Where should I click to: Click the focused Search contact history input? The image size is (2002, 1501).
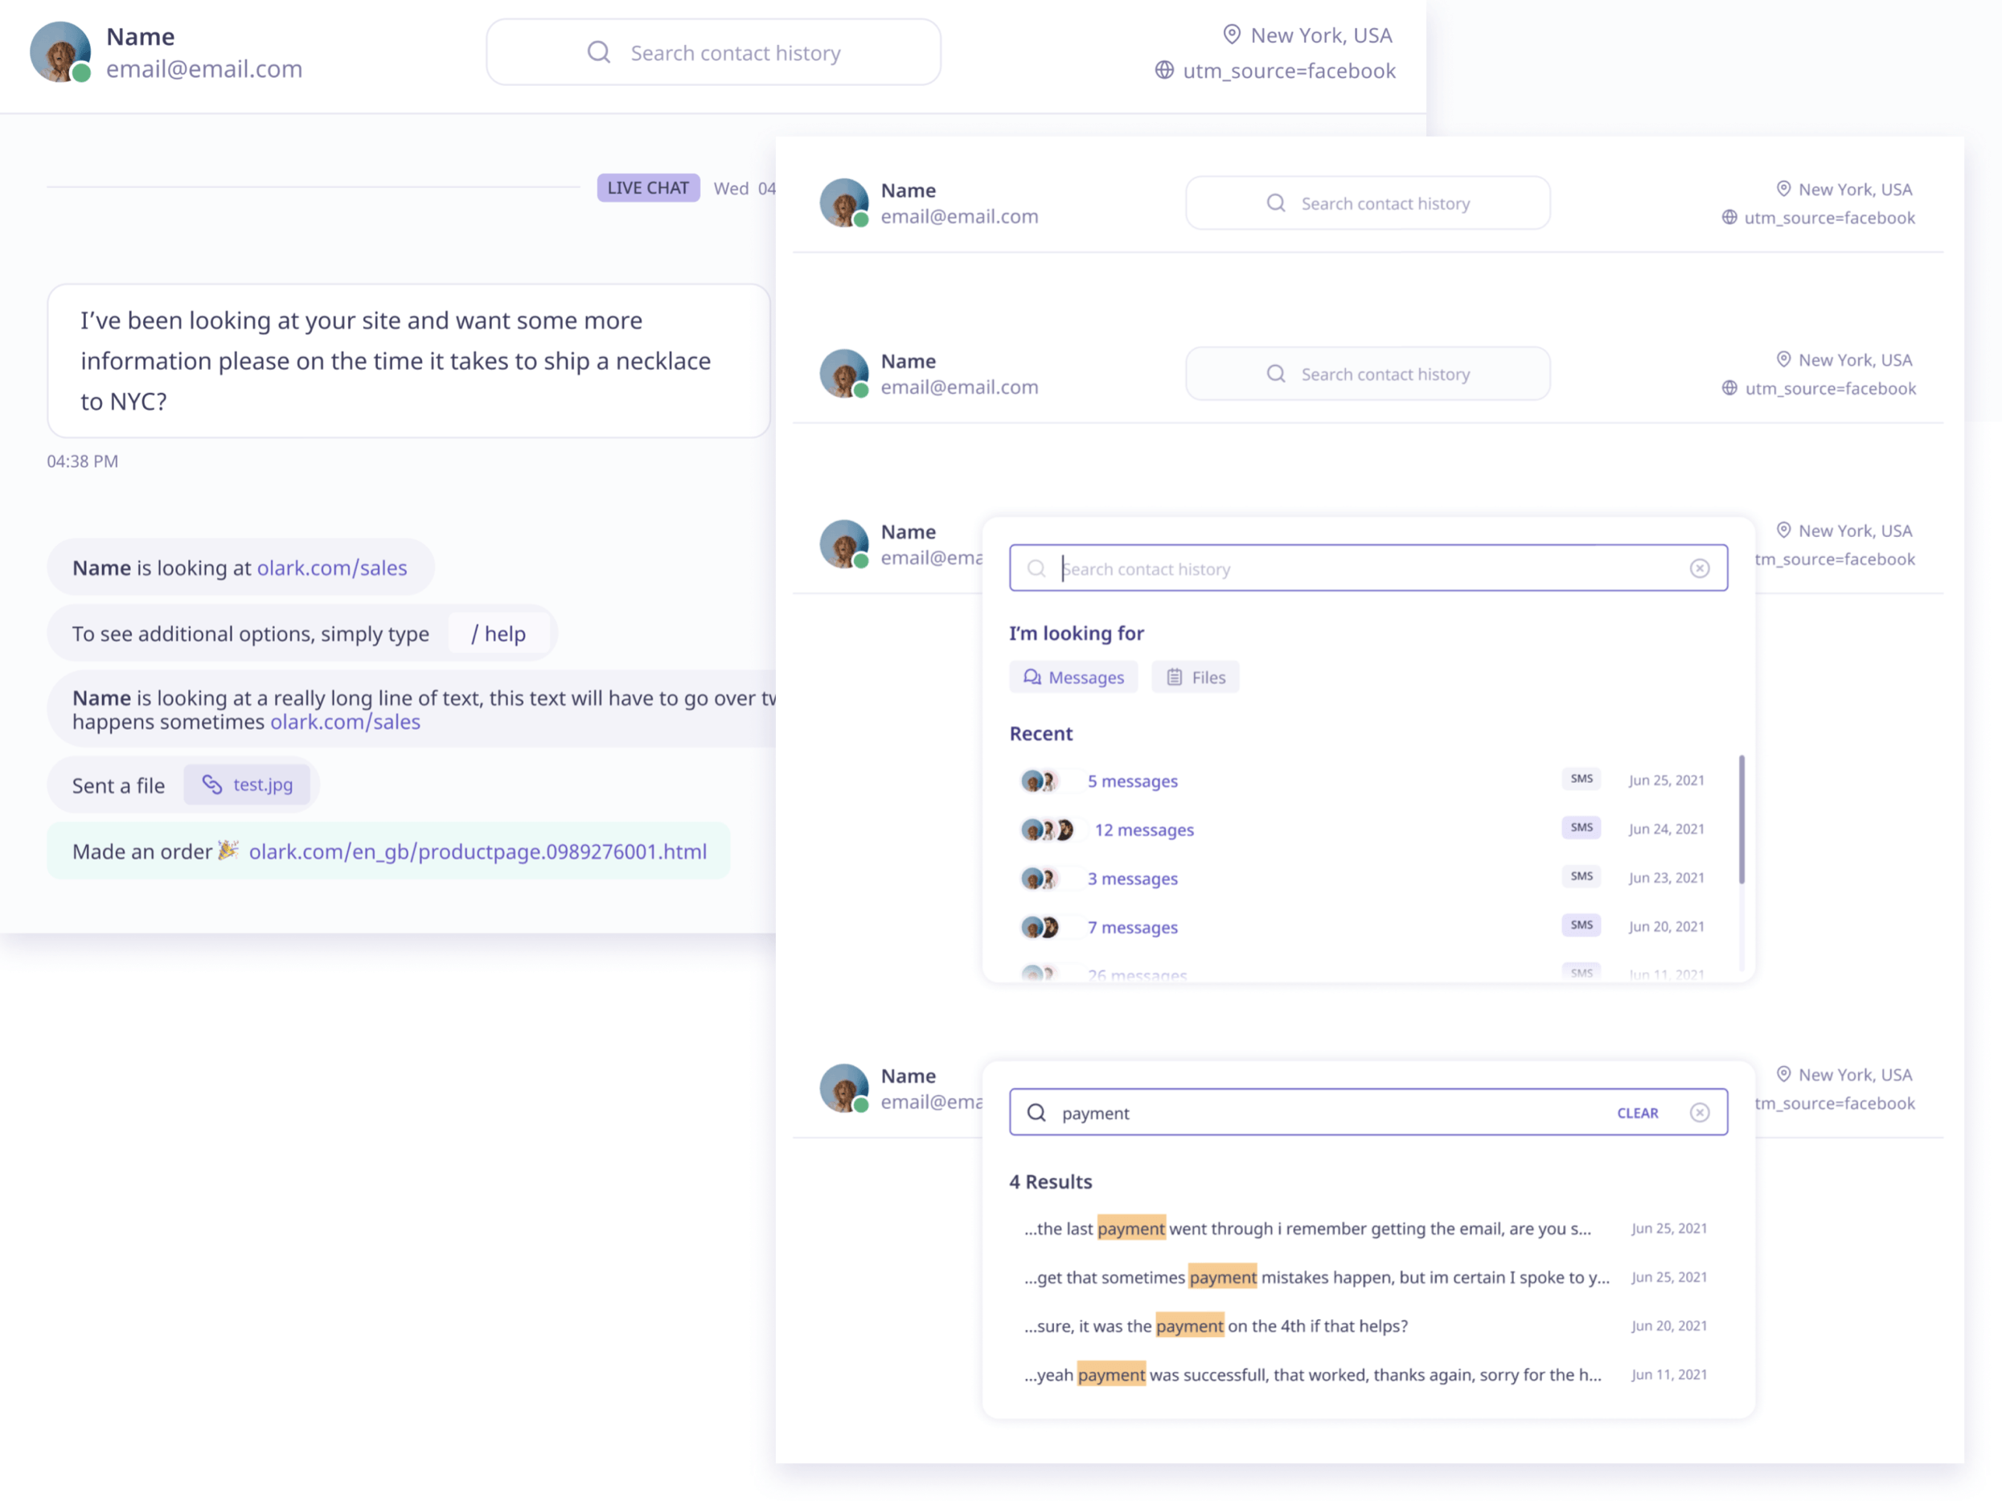tap(1368, 568)
